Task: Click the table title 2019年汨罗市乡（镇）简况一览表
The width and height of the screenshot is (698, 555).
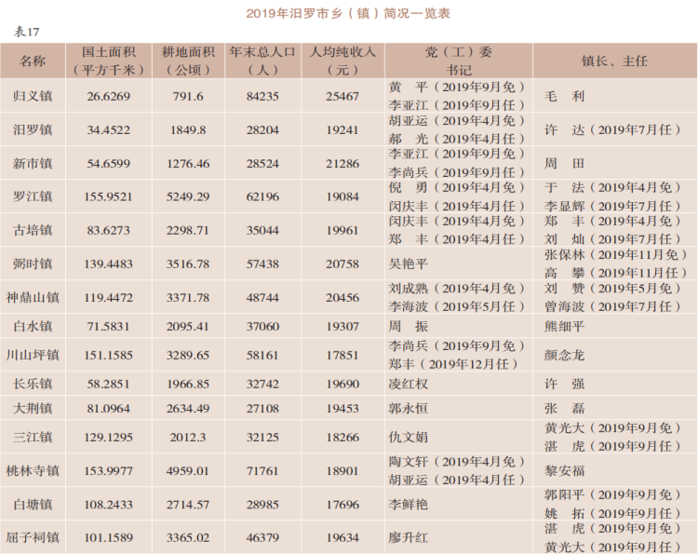Action: coord(348,13)
